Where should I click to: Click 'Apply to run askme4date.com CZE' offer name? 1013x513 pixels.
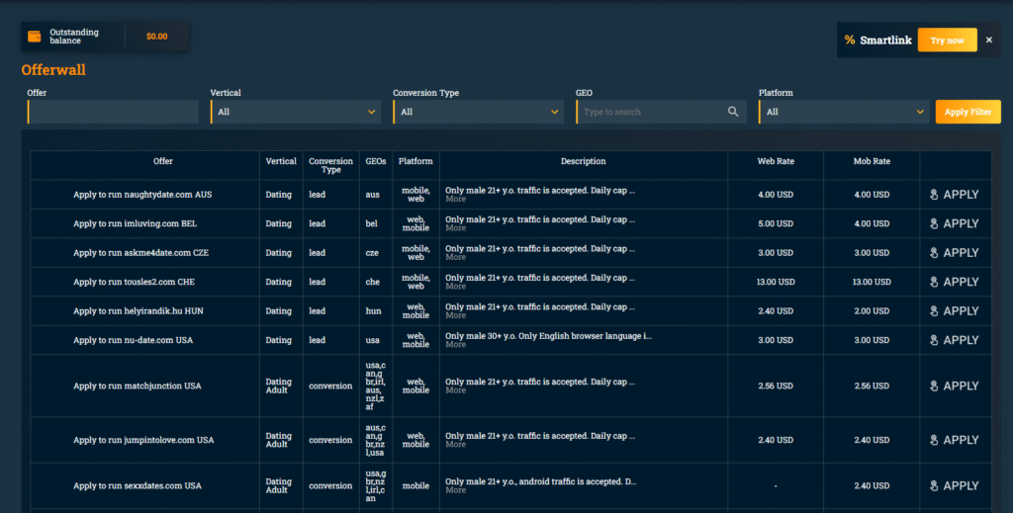pyautogui.click(x=140, y=252)
